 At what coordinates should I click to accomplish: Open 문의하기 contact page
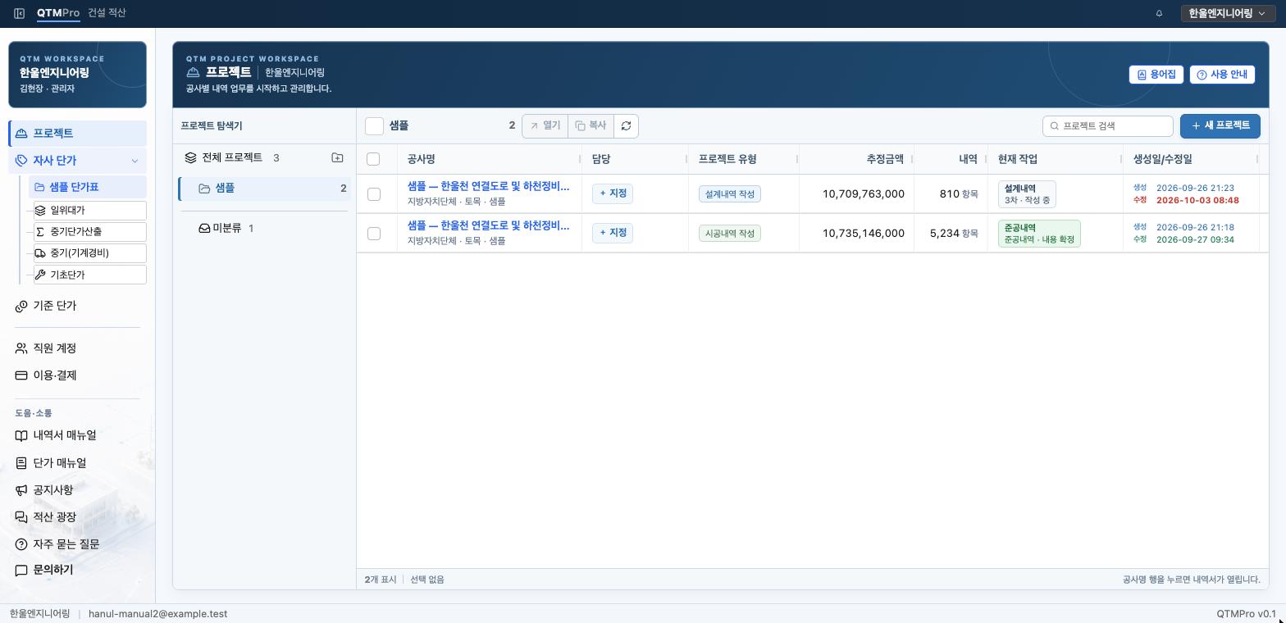[x=77, y=570]
